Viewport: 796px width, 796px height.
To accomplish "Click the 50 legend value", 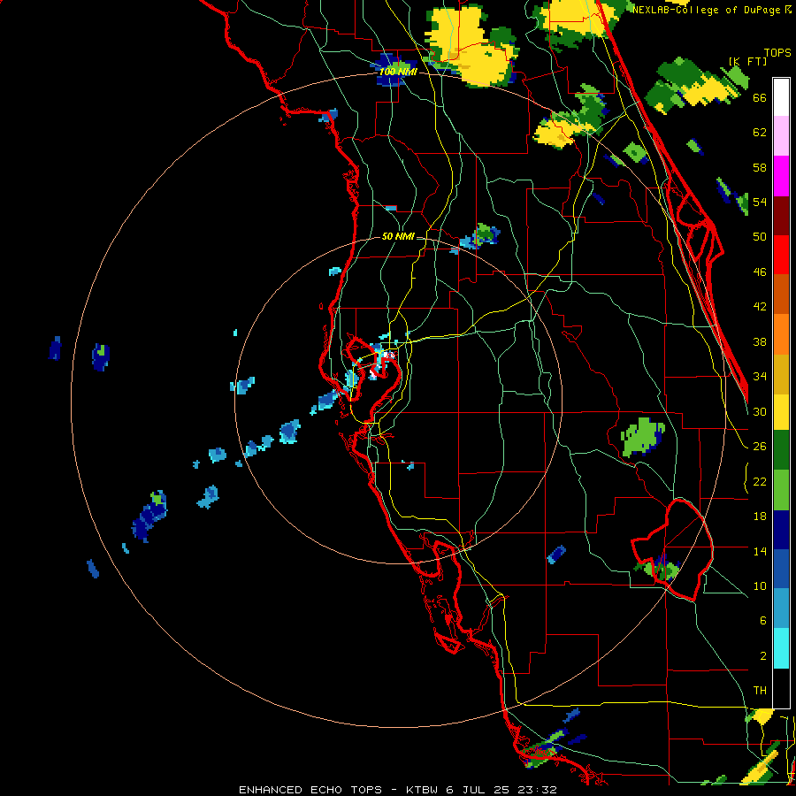I will coord(760,236).
